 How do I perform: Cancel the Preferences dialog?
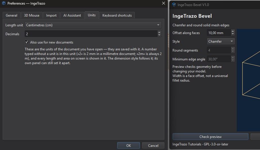[153, 145]
